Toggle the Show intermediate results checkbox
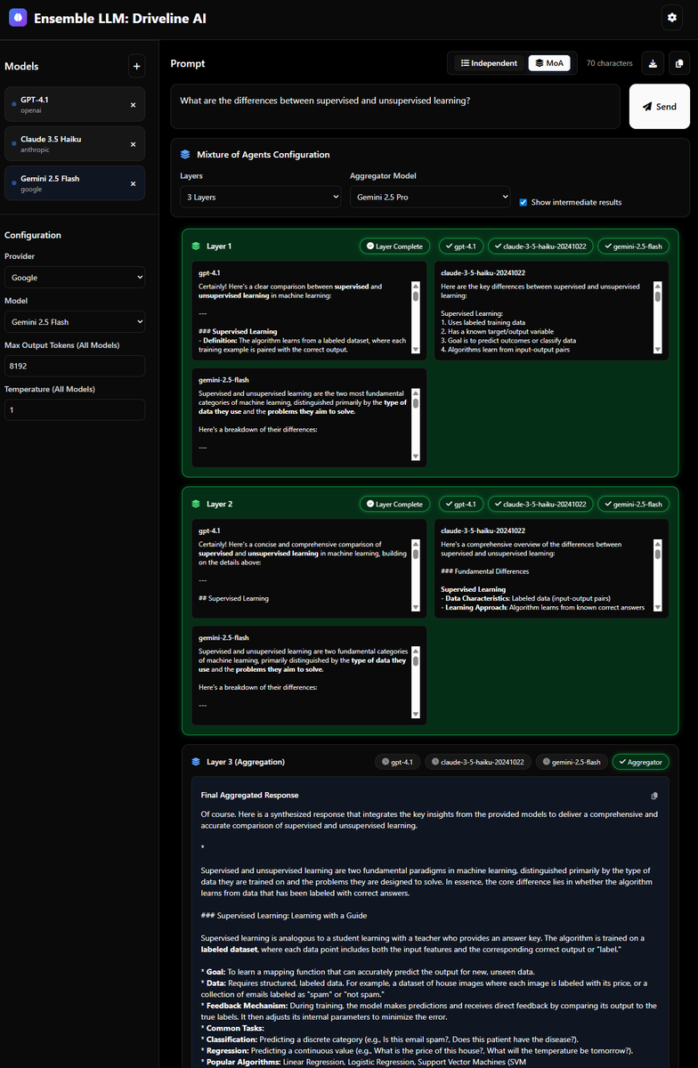Screen dimensions: 698x1068 [523, 202]
